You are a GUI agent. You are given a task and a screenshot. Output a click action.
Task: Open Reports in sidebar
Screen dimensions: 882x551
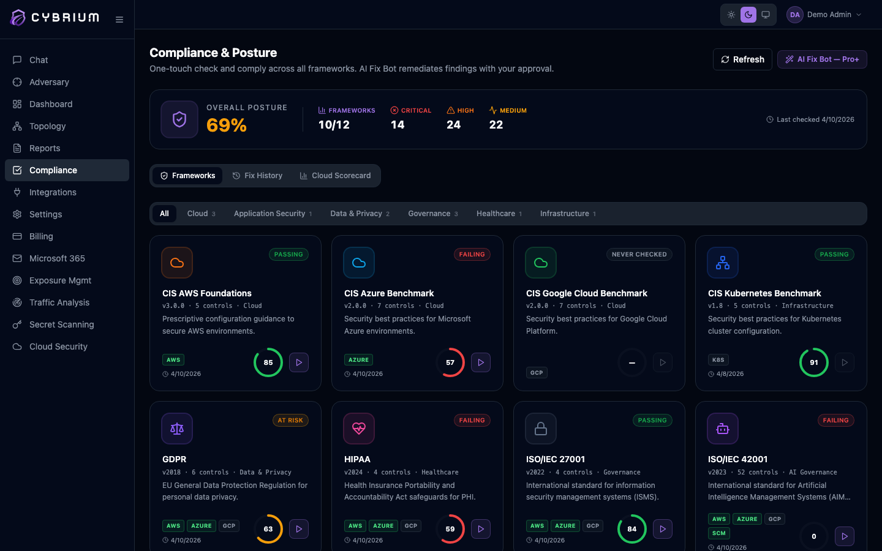67,148
